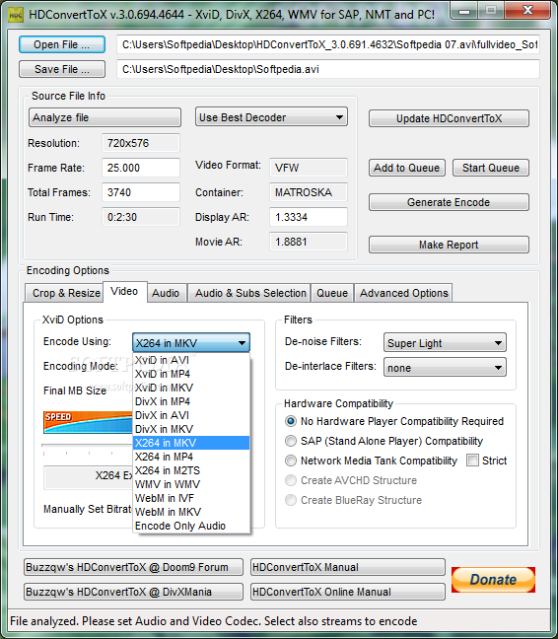The width and height of the screenshot is (558, 639).
Task: Open the De-interlace Filters dropdown
Action: pos(445,368)
